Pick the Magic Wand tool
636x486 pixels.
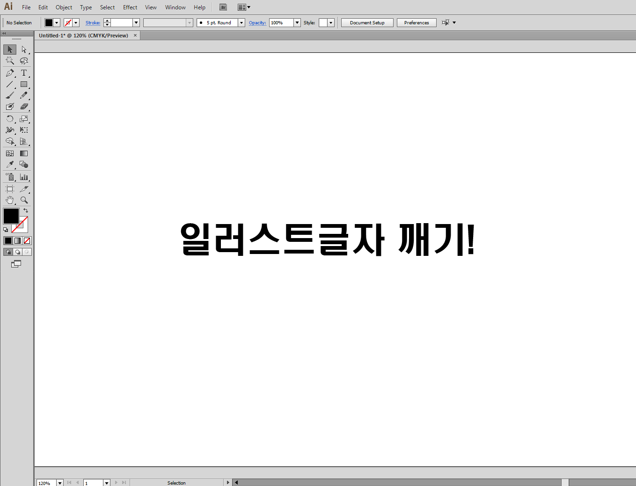click(x=10, y=61)
